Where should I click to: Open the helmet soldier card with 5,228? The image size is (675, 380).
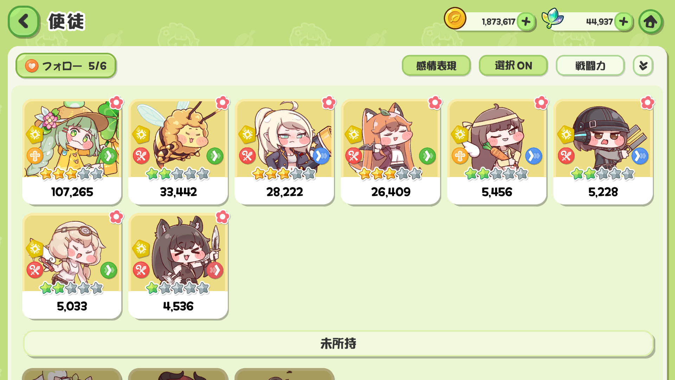tap(603, 152)
